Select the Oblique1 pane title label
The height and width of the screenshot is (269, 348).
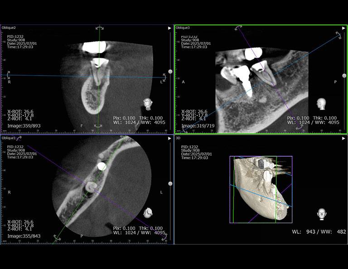click(x=9, y=138)
